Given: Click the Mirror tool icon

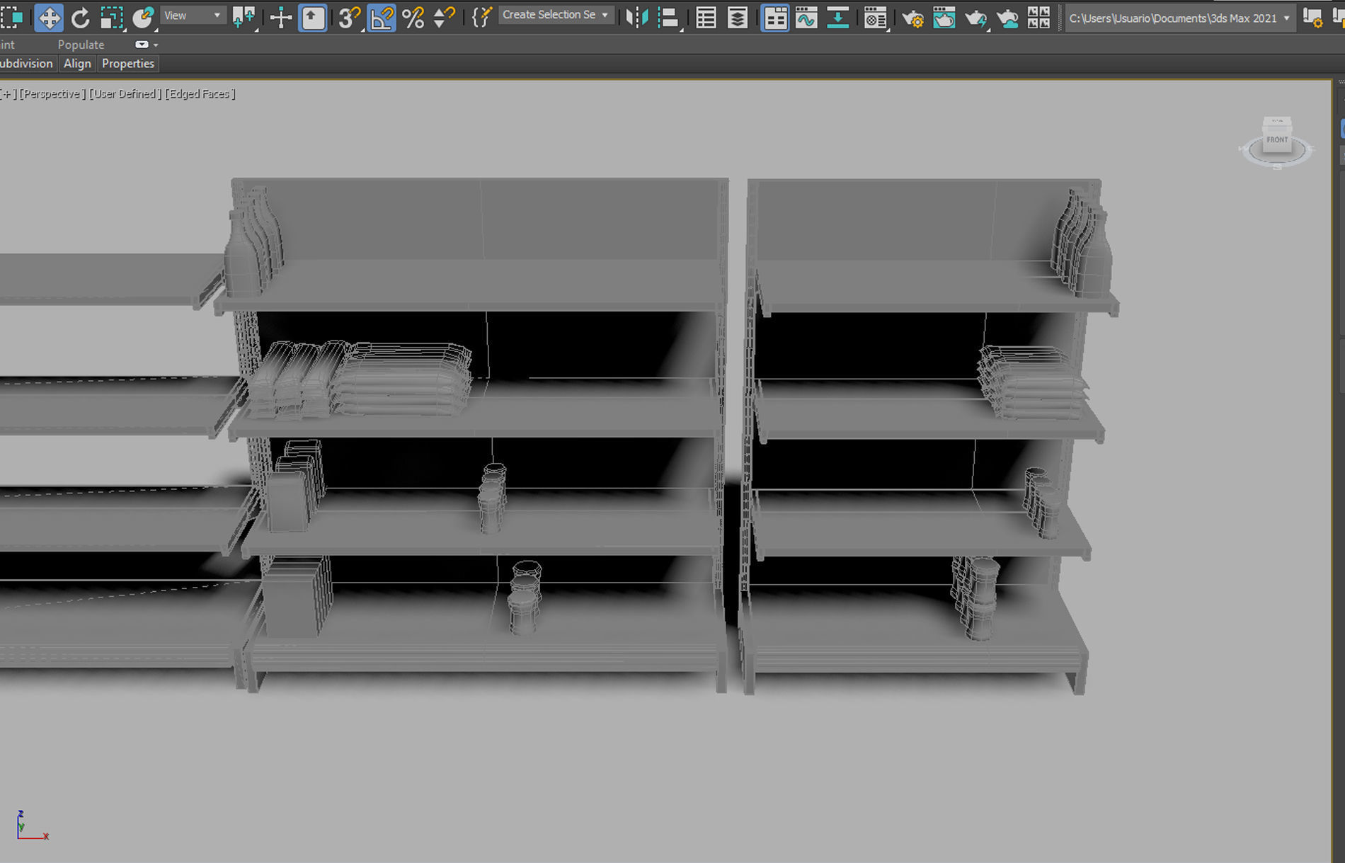Looking at the screenshot, I should pyautogui.click(x=636, y=18).
